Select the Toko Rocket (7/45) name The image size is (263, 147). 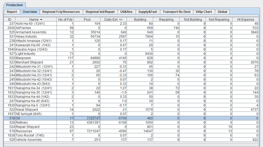(30, 135)
